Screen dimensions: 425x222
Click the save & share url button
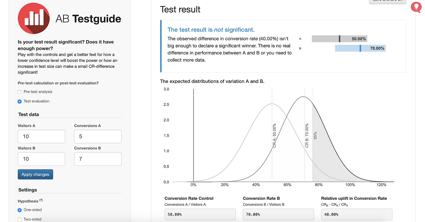click(387, 1)
